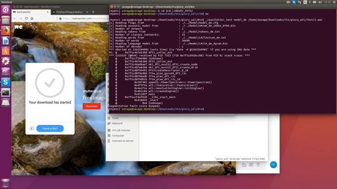Viewport: 337px width, 189px height.
Task: Open the Files manager from the launcher
Action: (6, 20)
